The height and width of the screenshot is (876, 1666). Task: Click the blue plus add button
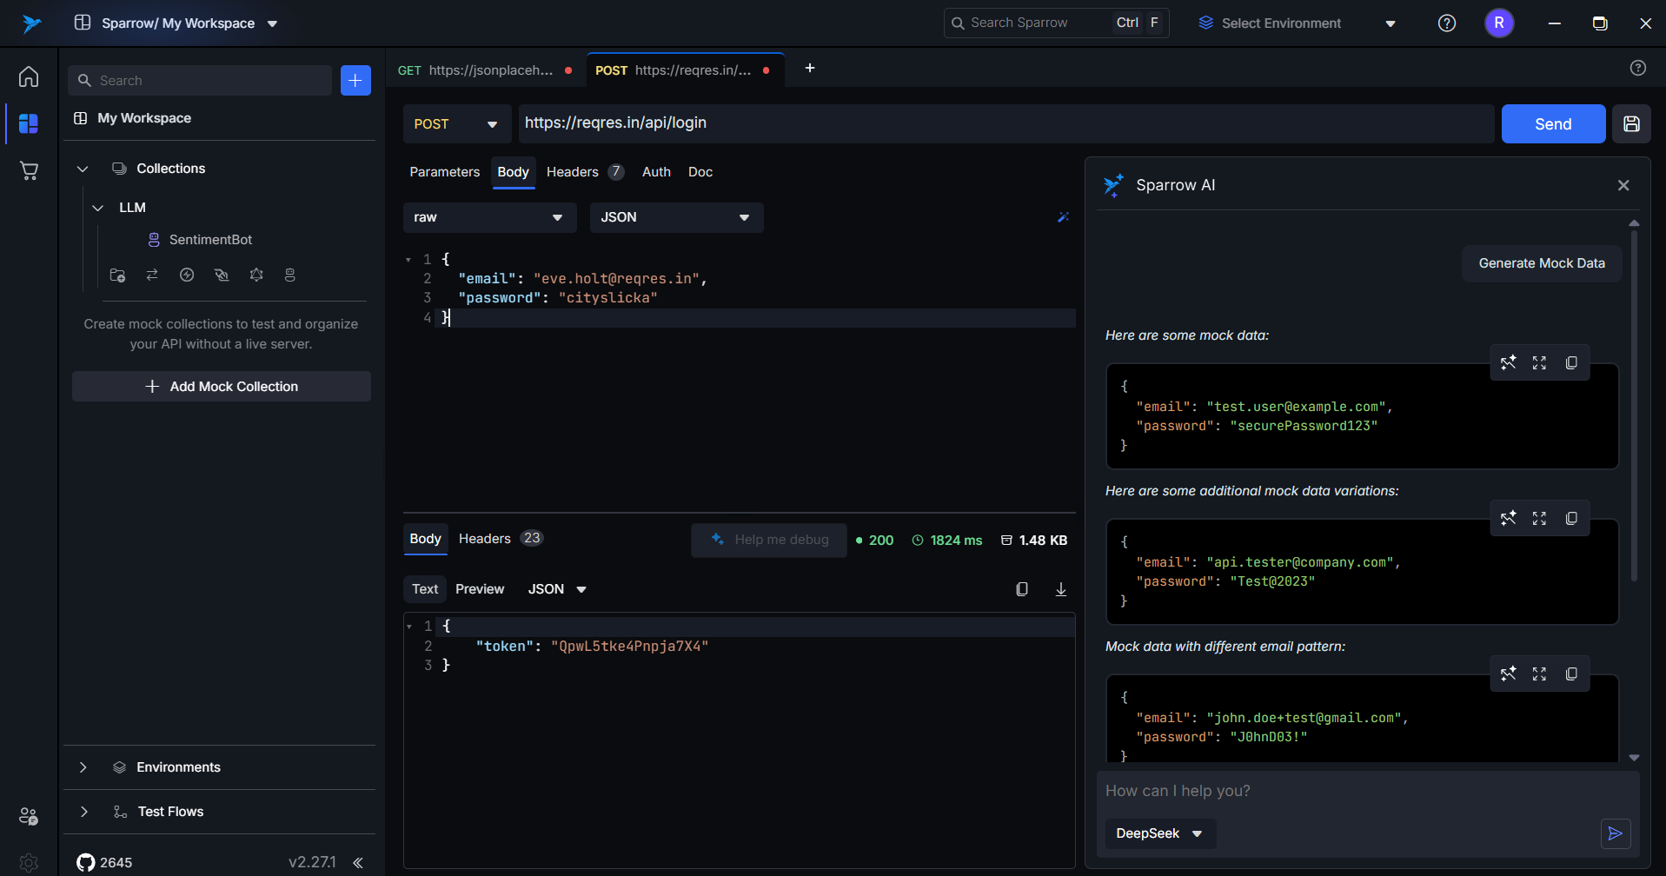click(355, 80)
